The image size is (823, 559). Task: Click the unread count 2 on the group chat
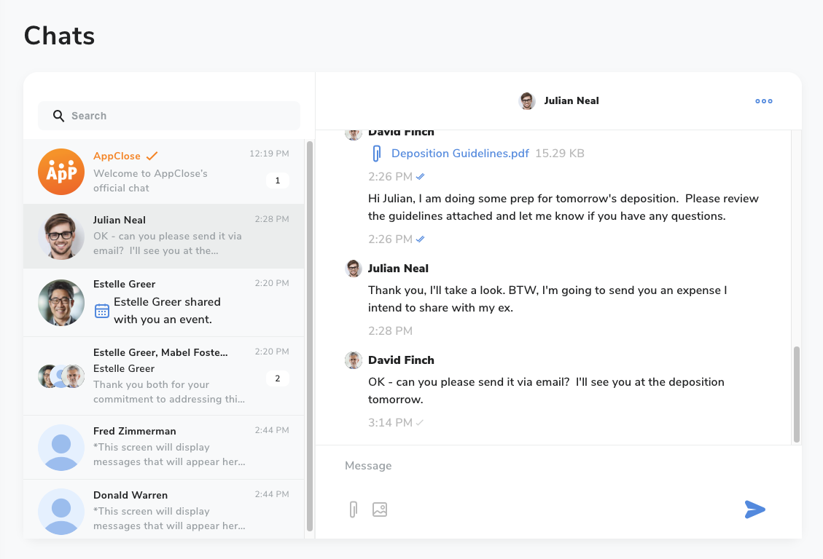point(278,378)
